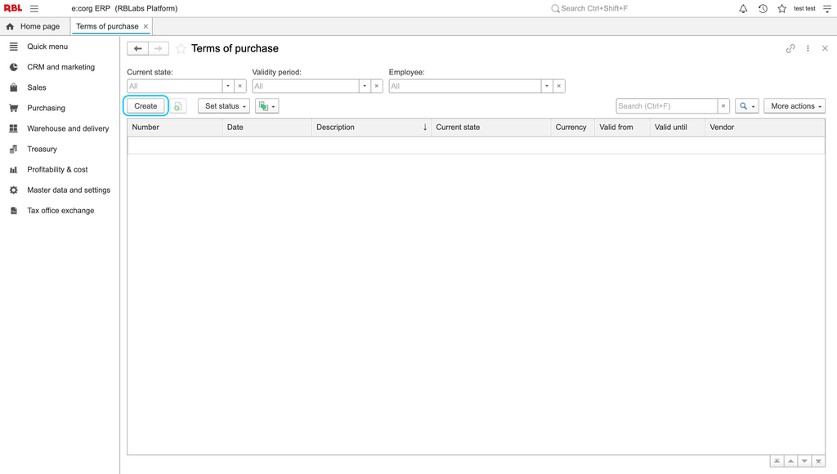Open the Treasury section

click(43, 149)
